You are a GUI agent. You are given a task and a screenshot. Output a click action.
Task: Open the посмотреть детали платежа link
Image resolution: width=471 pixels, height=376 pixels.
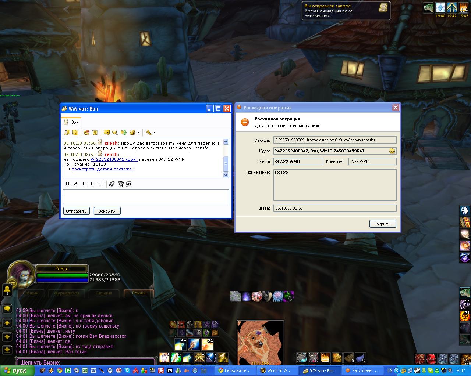click(103, 169)
